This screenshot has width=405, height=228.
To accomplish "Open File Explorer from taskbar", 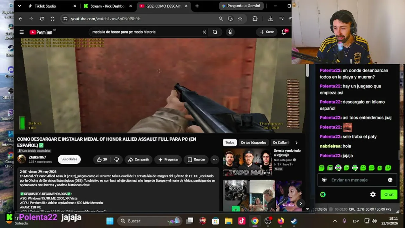I will click(229, 221).
